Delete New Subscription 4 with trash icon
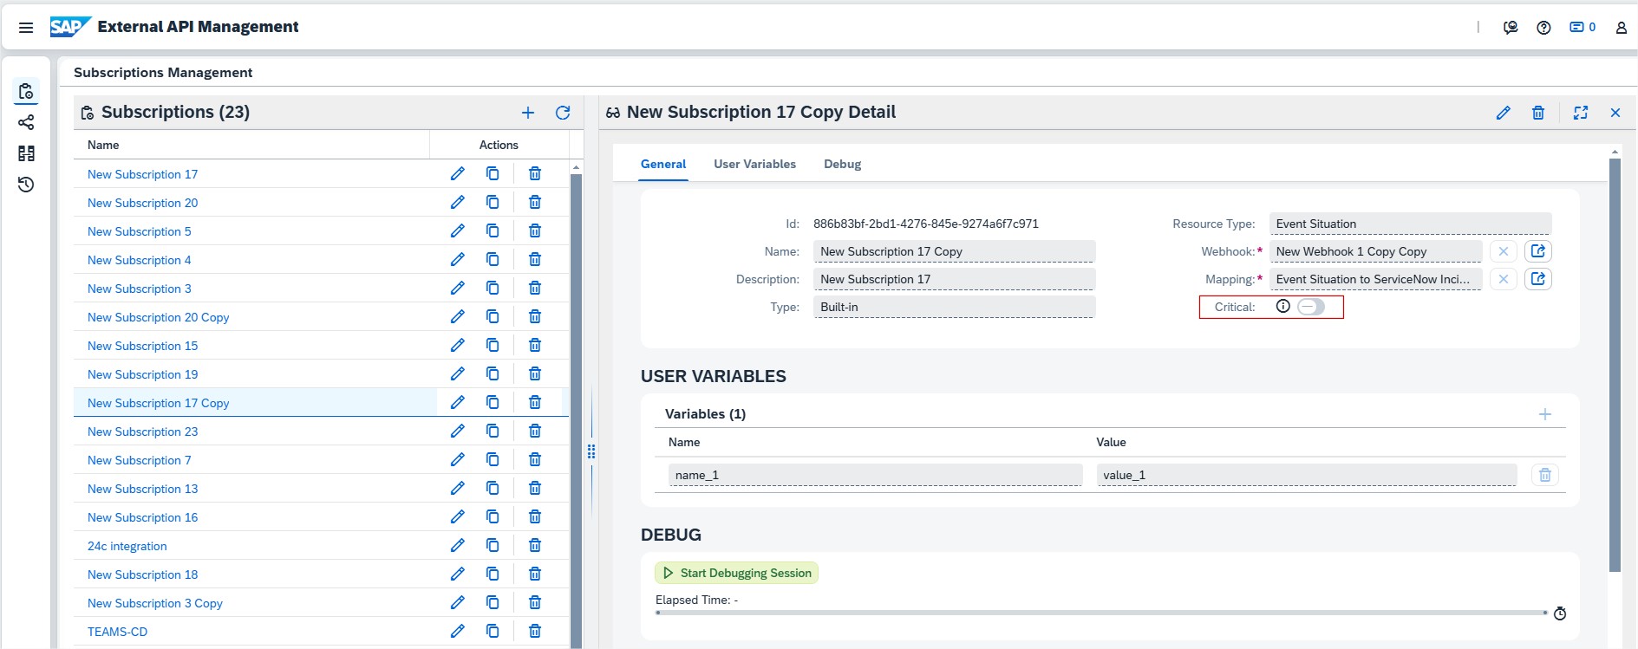This screenshot has height=649, width=1638. (x=535, y=260)
